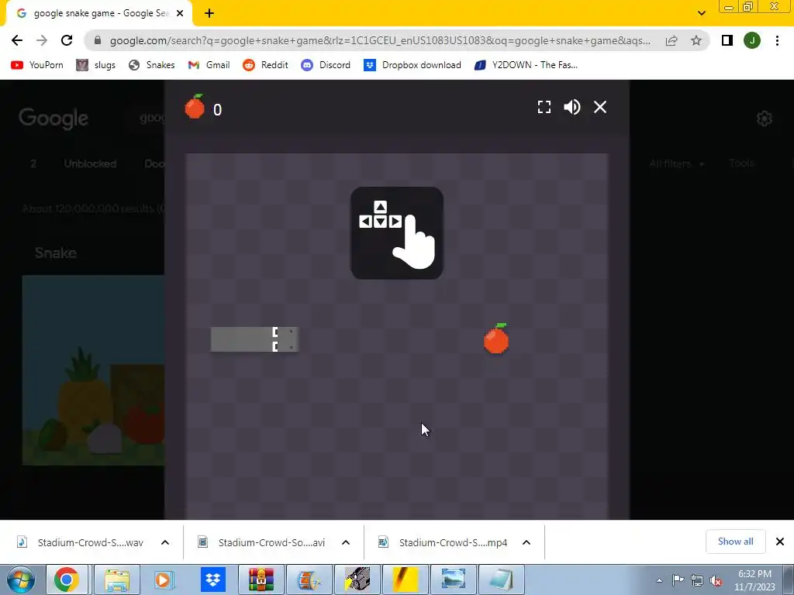Open a new browser tab
This screenshot has width=794, height=595.
(209, 13)
